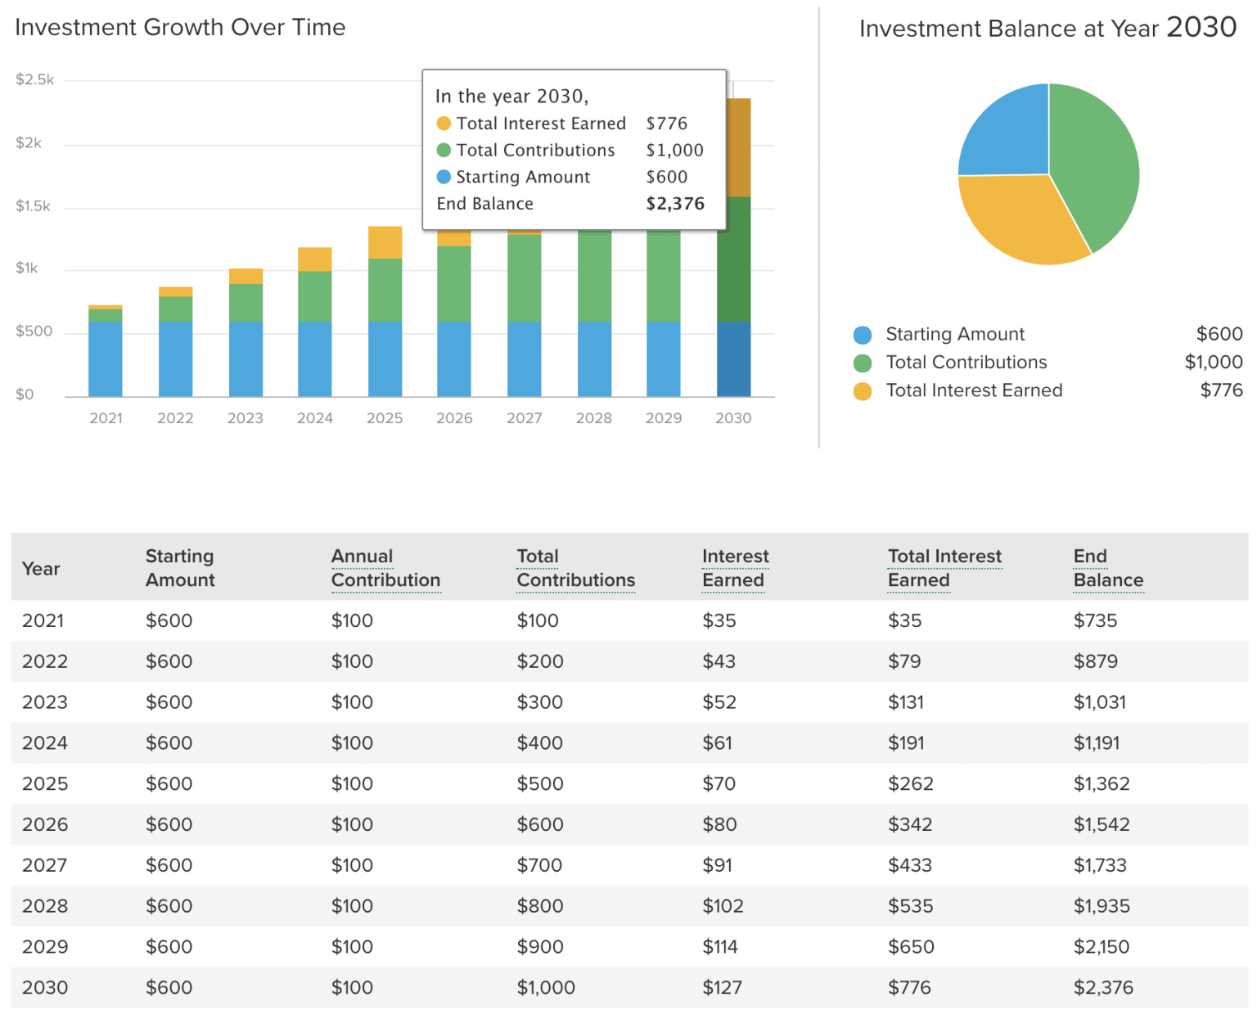Screen dimensions: 1257x1015
Task: Click the Starting Amount column header
Action: pos(180,568)
